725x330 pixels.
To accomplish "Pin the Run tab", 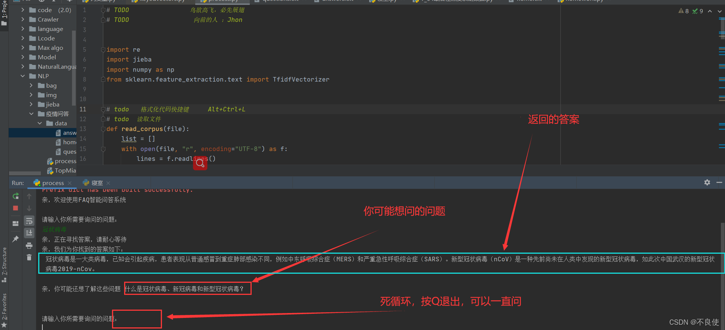I will click(16, 239).
